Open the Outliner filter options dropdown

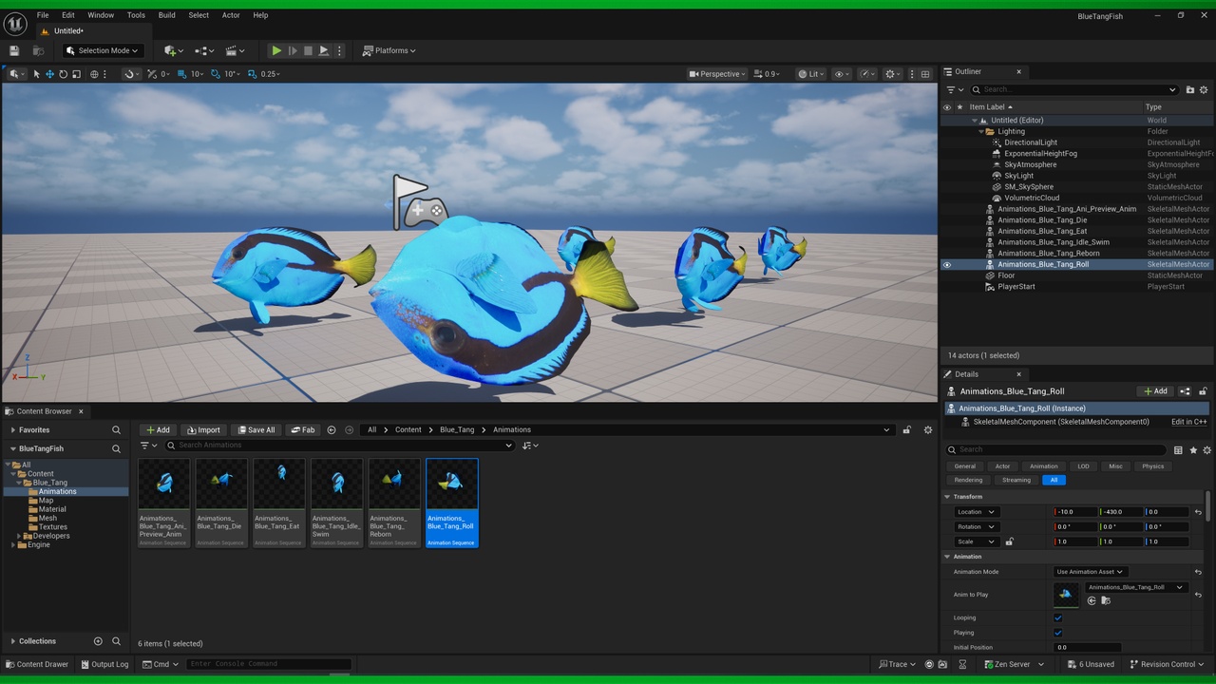(x=955, y=89)
